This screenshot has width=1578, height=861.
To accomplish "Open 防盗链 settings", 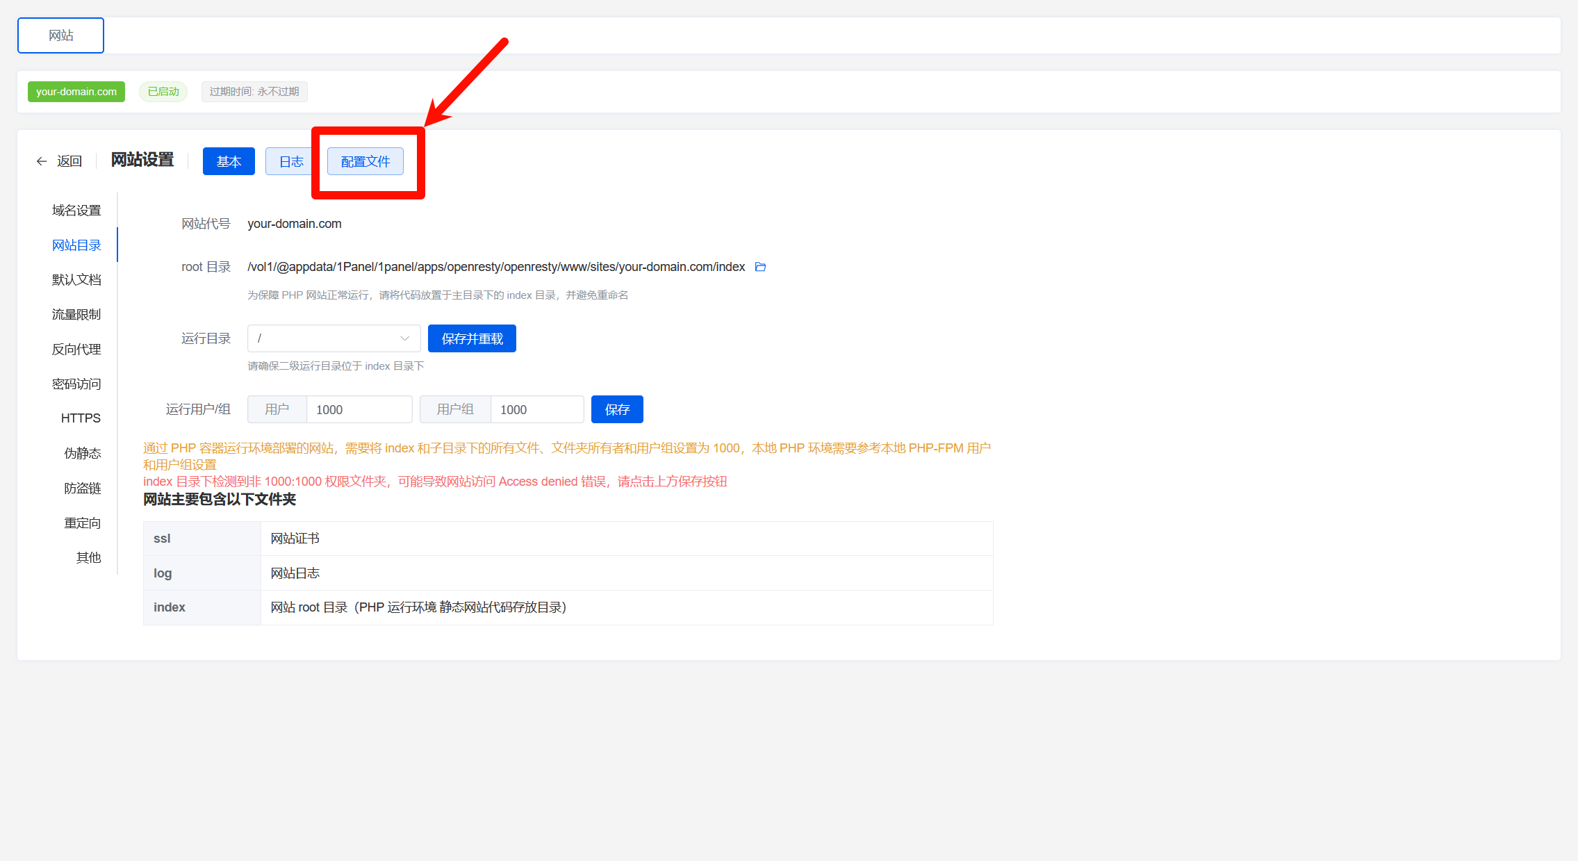I will coord(83,489).
